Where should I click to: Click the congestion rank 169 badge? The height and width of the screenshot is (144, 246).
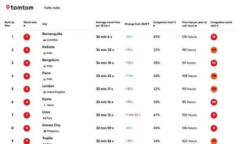click(214, 50)
